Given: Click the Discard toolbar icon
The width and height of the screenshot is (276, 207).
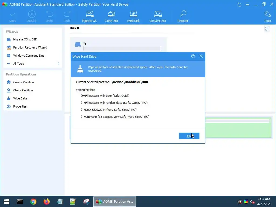Looking at the screenshot, I should click(32, 16).
